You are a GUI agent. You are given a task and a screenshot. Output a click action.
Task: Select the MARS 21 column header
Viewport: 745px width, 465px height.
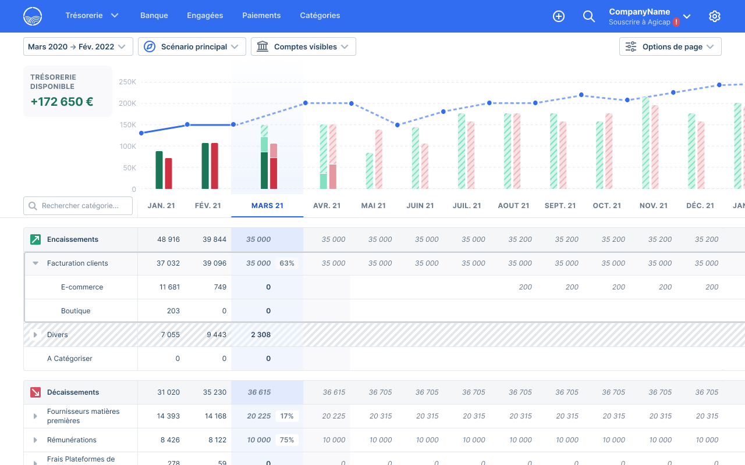[x=267, y=206]
